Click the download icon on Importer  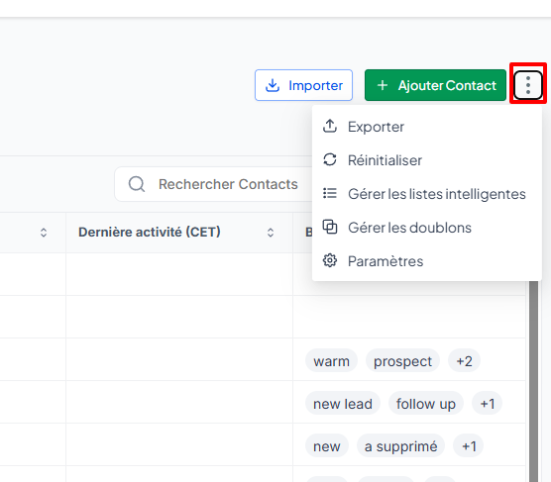pos(273,85)
